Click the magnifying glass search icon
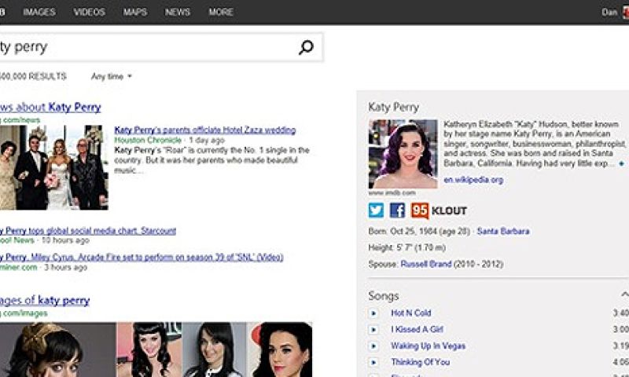629x377 pixels. [306, 47]
